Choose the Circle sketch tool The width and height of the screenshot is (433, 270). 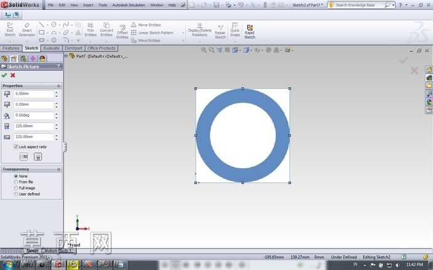[54, 25]
